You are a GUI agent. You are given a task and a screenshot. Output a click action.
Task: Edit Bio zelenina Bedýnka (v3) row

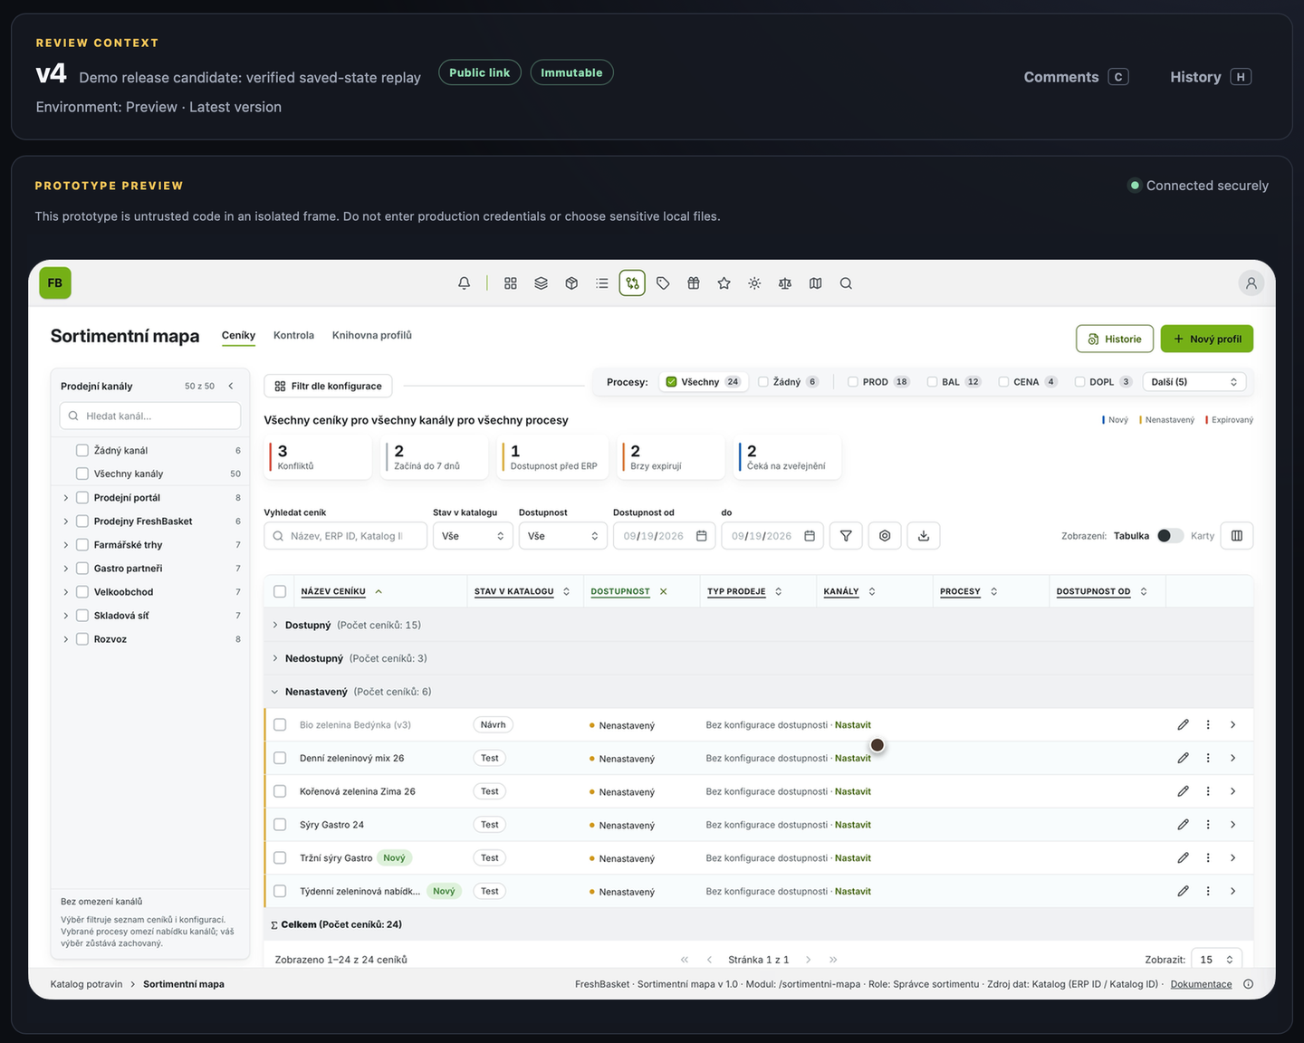1183,725
